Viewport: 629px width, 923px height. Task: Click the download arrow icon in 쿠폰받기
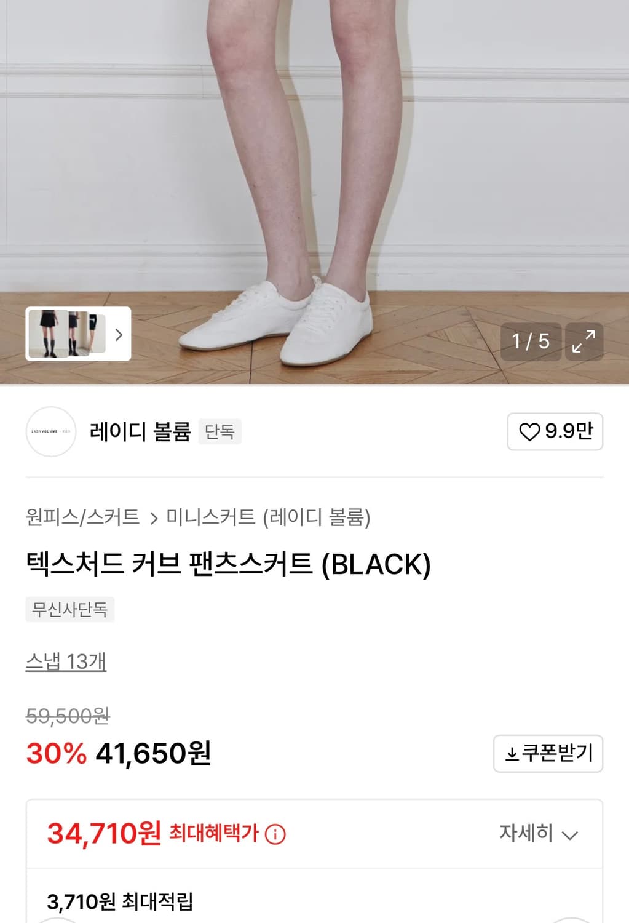pyautogui.click(x=512, y=754)
